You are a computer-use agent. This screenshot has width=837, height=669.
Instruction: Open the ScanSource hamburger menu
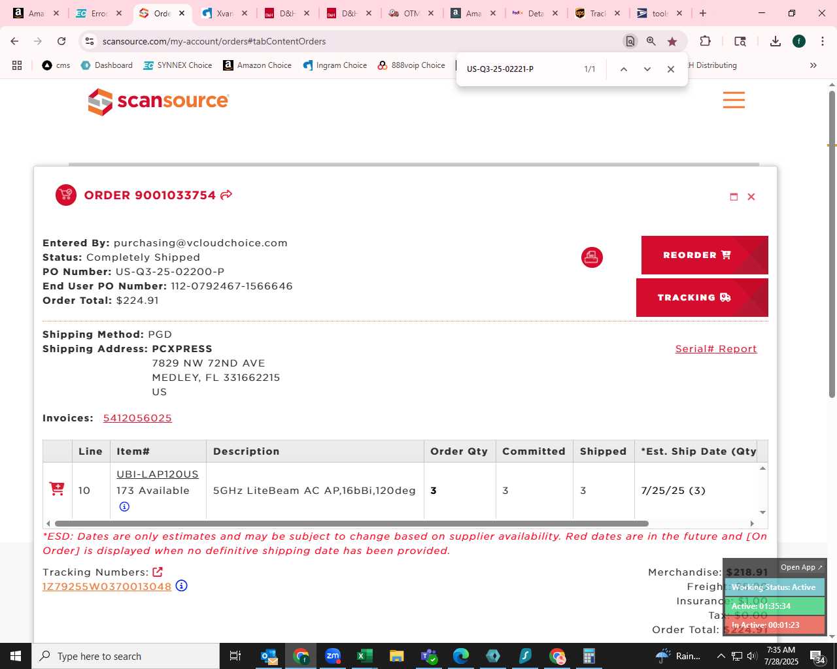pyautogui.click(x=734, y=100)
